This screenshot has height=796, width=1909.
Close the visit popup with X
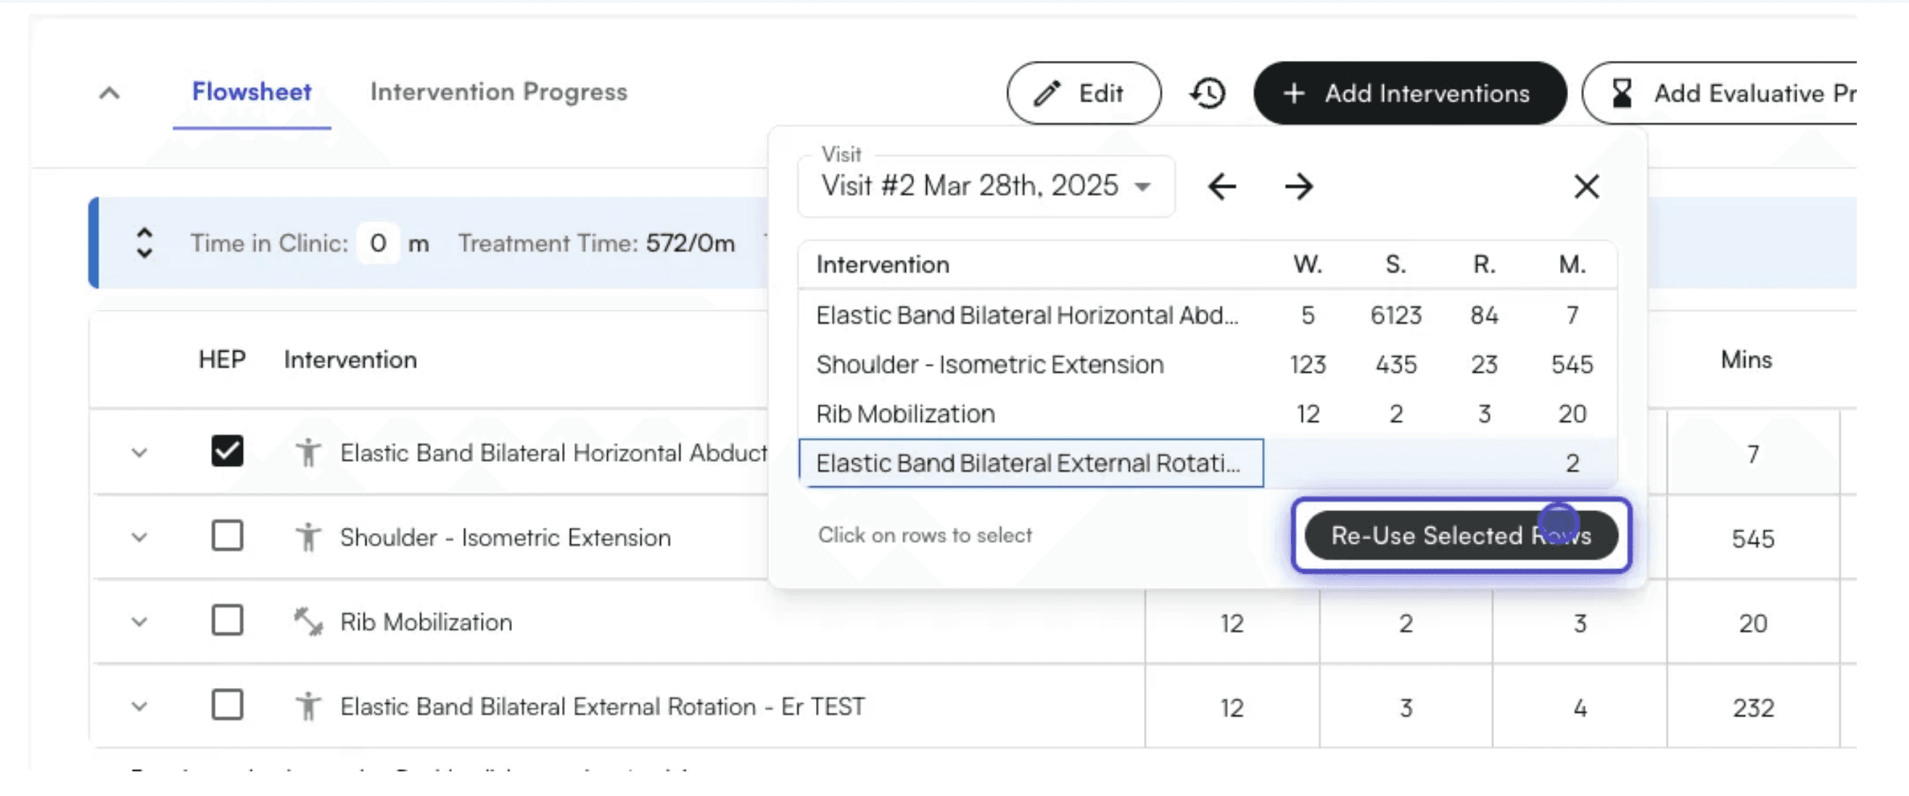pyautogui.click(x=1586, y=186)
